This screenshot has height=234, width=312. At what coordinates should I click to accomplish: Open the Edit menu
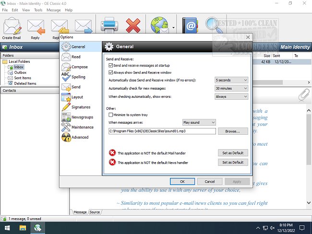15,10
